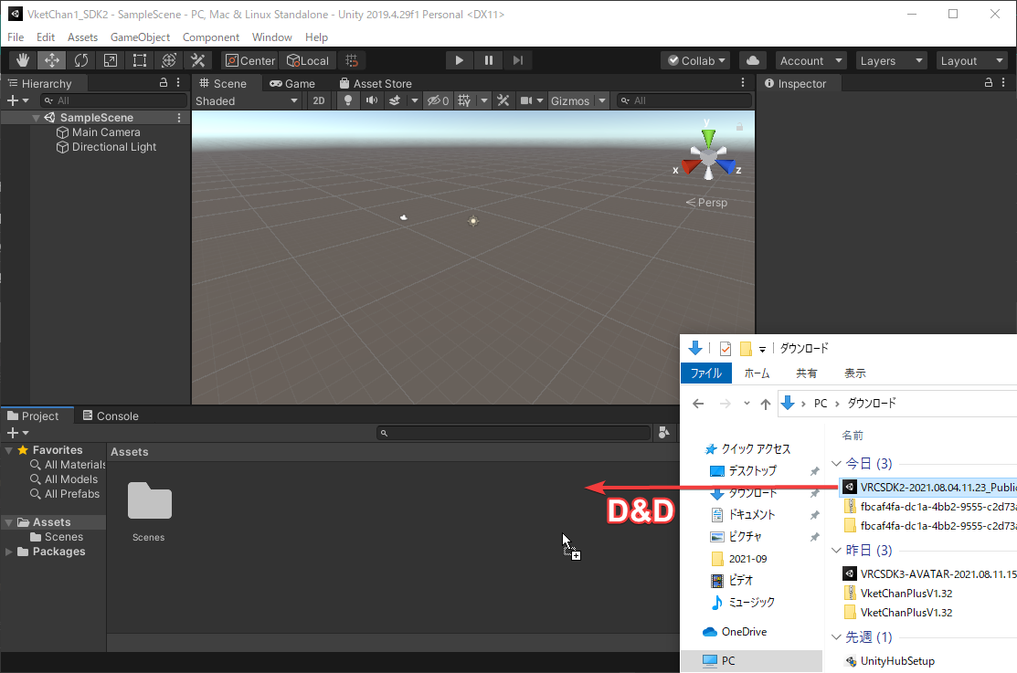This screenshot has height=673, width=1017.
Task: Click the Collab cloud icon
Action: coord(754,60)
